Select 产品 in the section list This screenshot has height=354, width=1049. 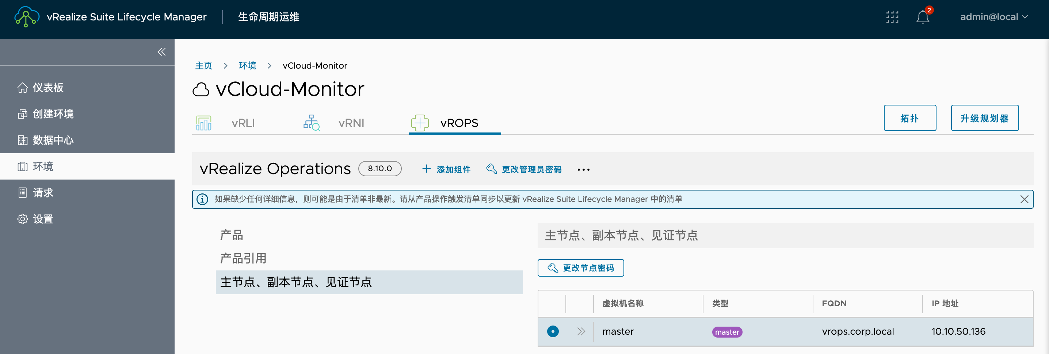[x=232, y=235]
